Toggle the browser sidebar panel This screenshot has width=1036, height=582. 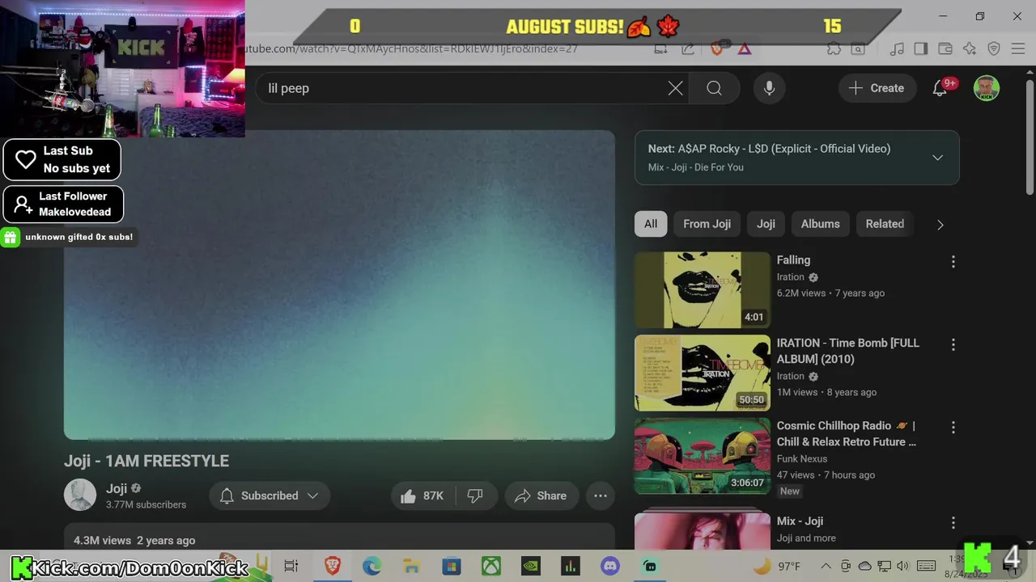click(x=920, y=48)
